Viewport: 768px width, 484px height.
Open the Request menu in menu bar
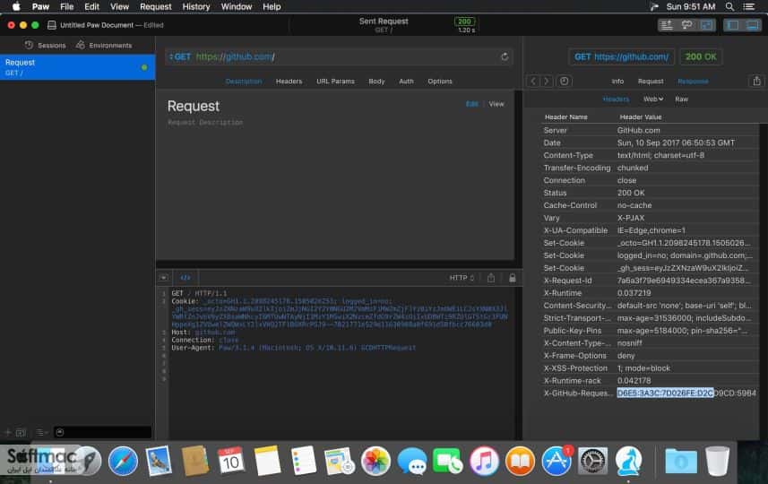coord(155,7)
